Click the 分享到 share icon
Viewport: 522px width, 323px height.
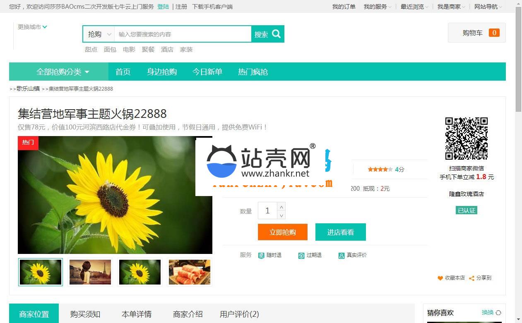[471, 278]
